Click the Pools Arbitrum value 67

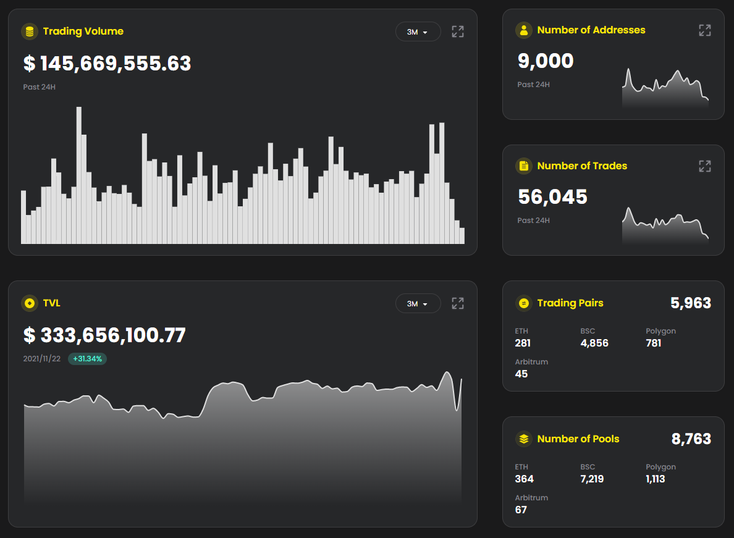coord(521,510)
